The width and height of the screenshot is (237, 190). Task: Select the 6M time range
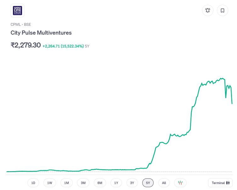[x=100, y=183]
